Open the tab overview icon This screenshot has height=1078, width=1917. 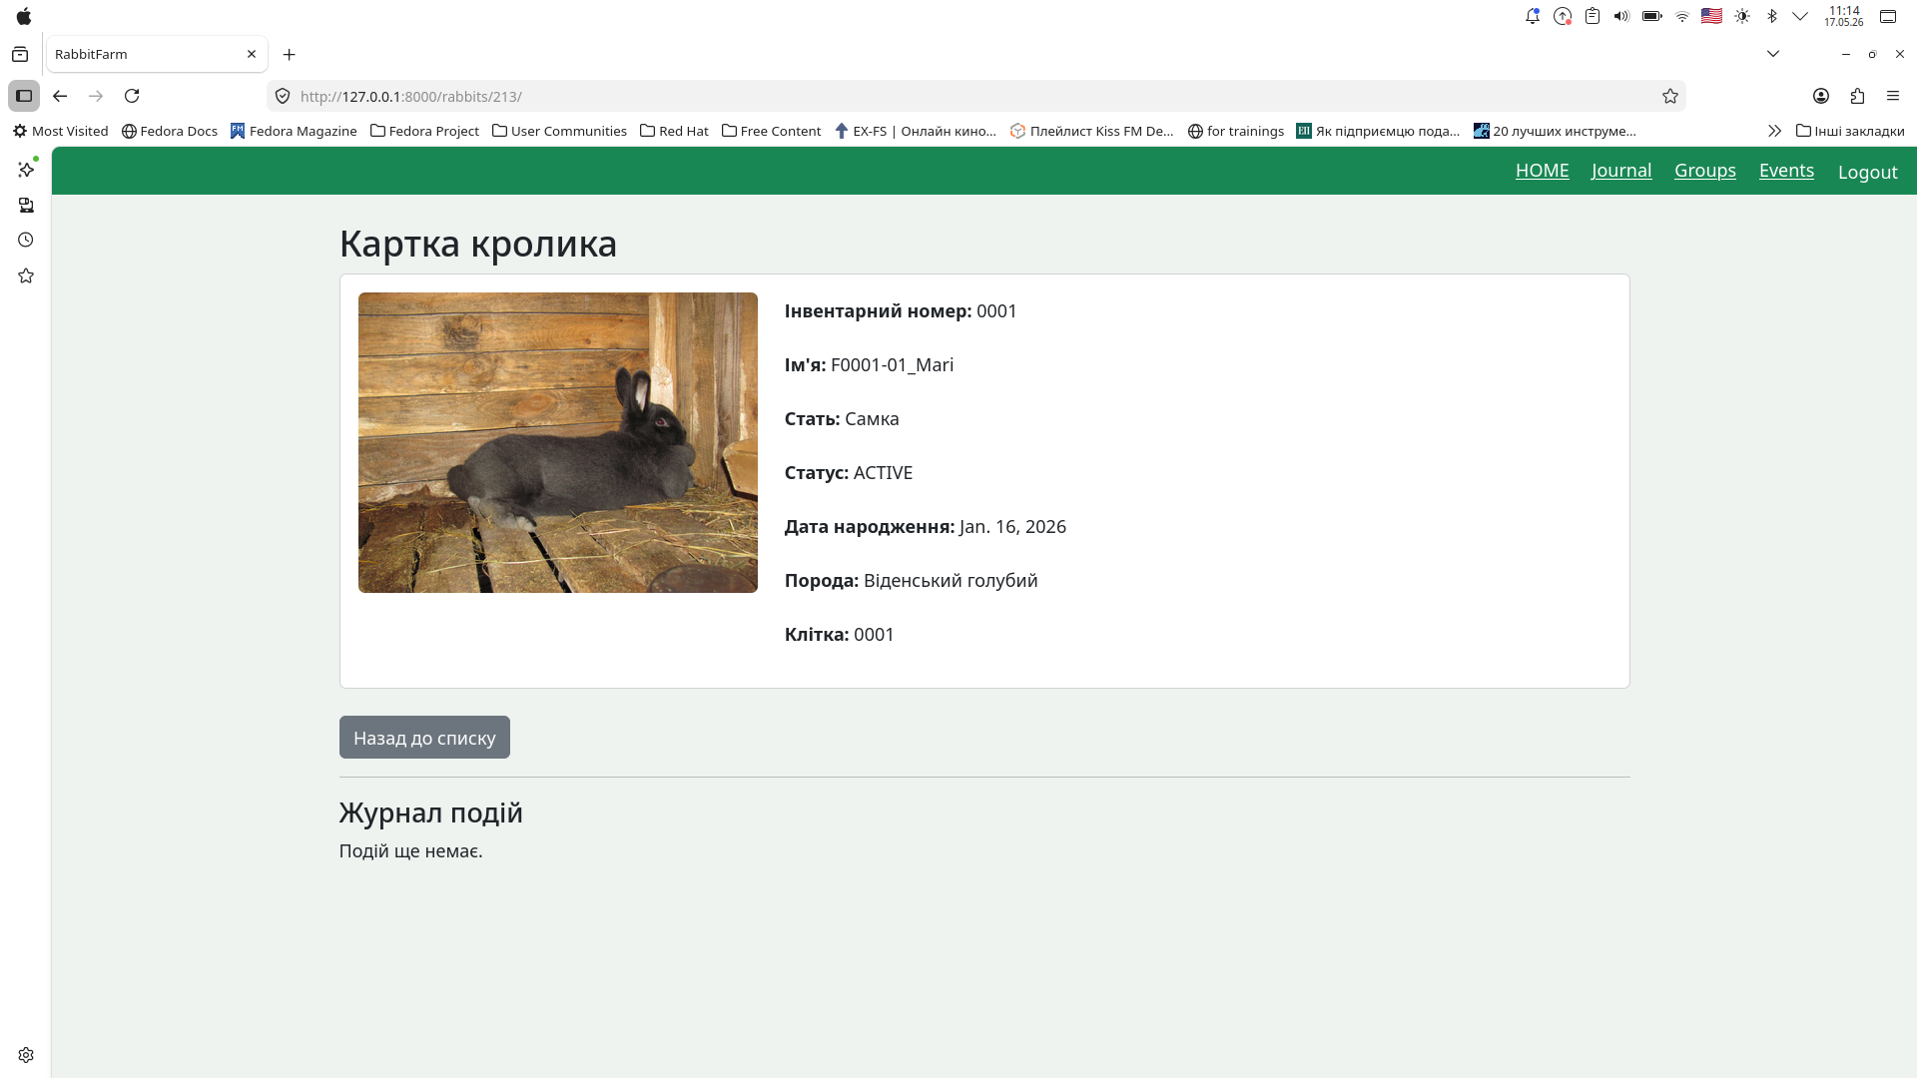tap(20, 54)
